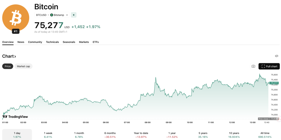Screen dimensions: 281x140
Task: Click the camera snapshot icon
Action: coord(253,66)
